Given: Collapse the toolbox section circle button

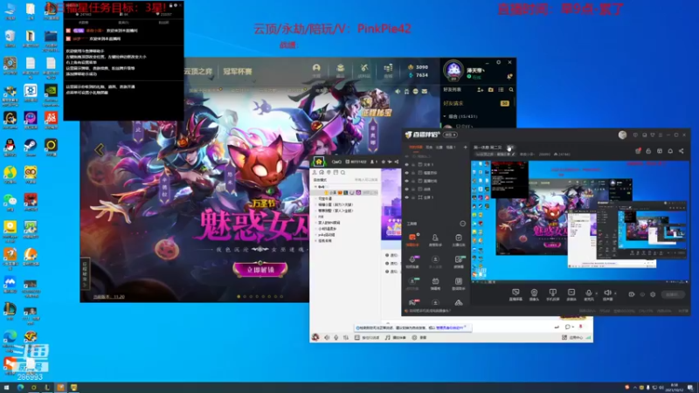Looking at the screenshot, I should click(463, 224).
